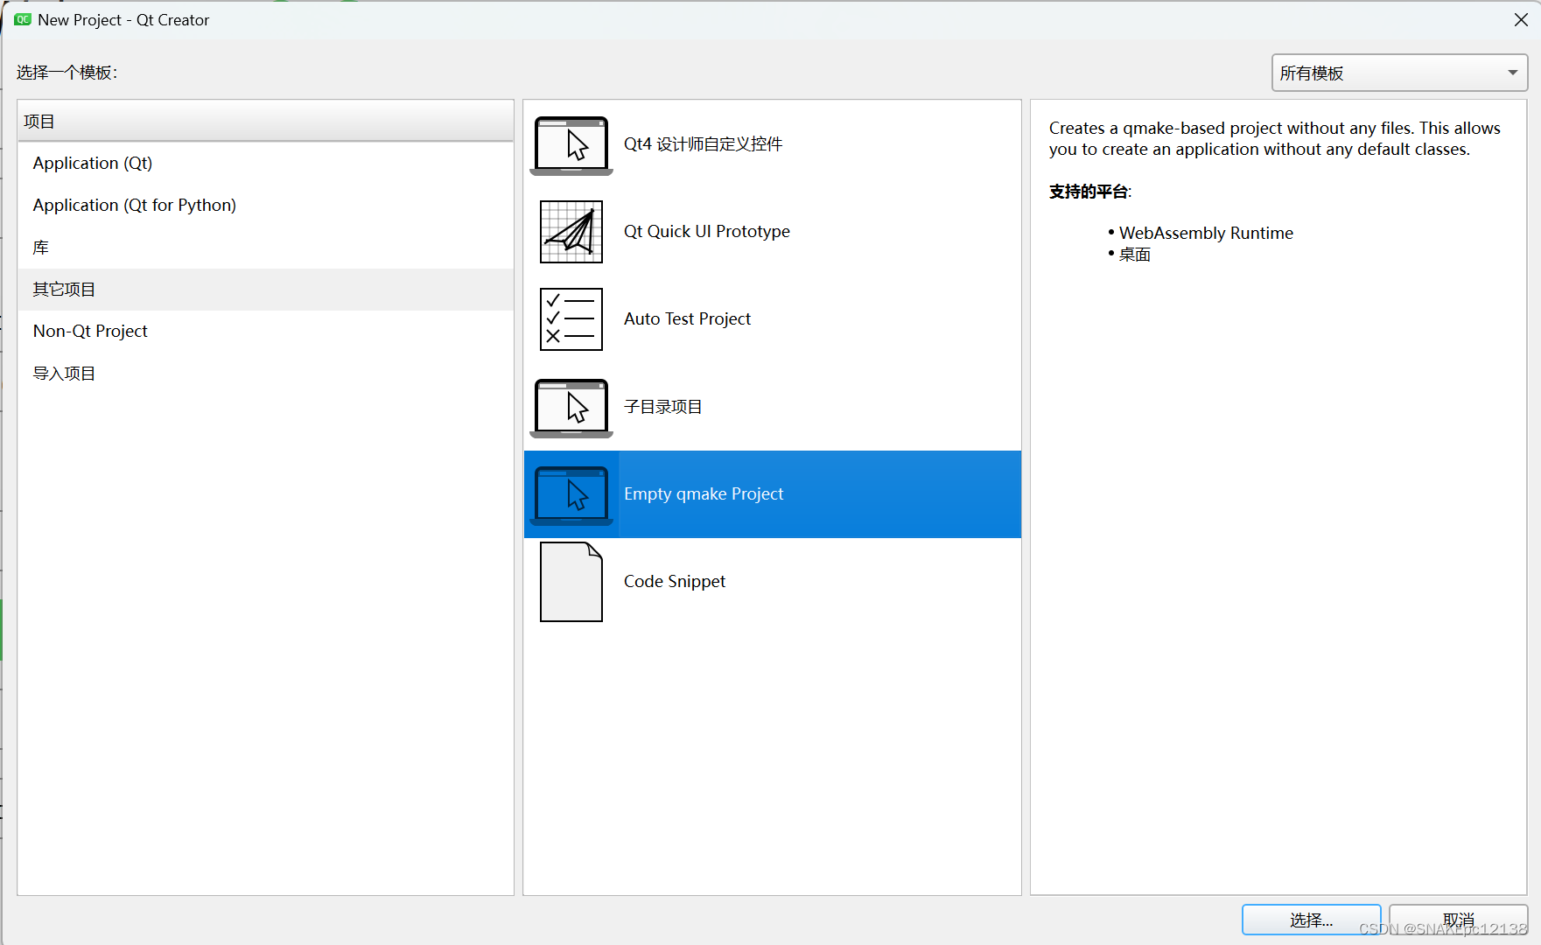Select Application (Qt for Python) category
This screenshot has width=1541, height=945.
(x=265, y=206)
